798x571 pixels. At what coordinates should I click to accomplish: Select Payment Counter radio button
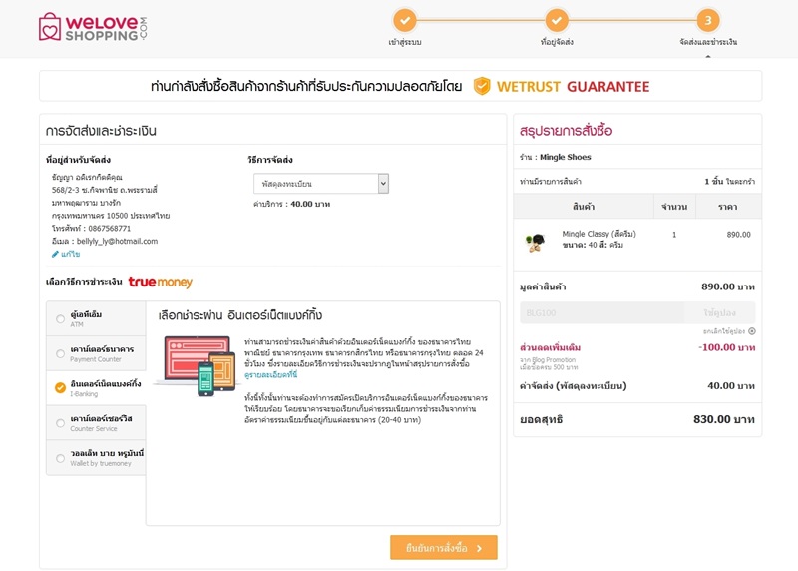pos(60,353)
